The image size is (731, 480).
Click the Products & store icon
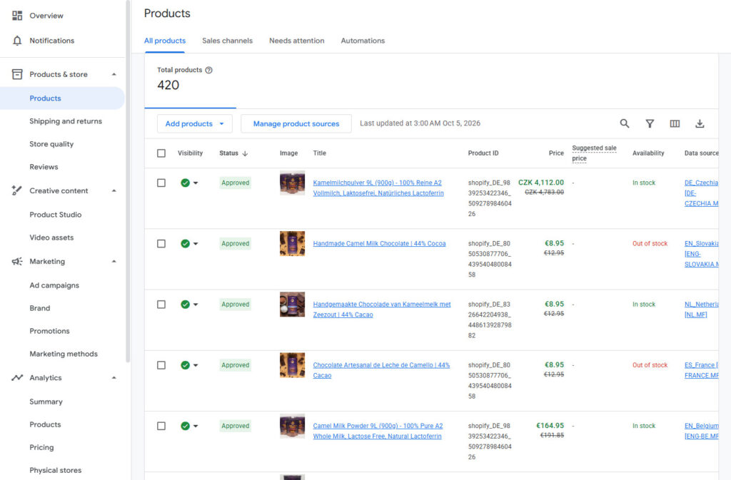(x=17, y=74)
